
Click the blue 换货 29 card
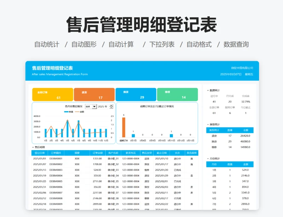click(136, 95)
